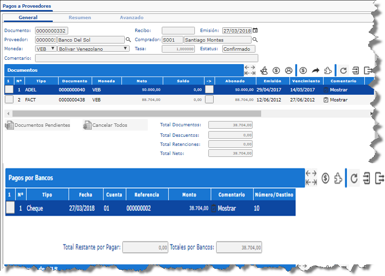Open the Avanzado tab

tap(132, 18)
